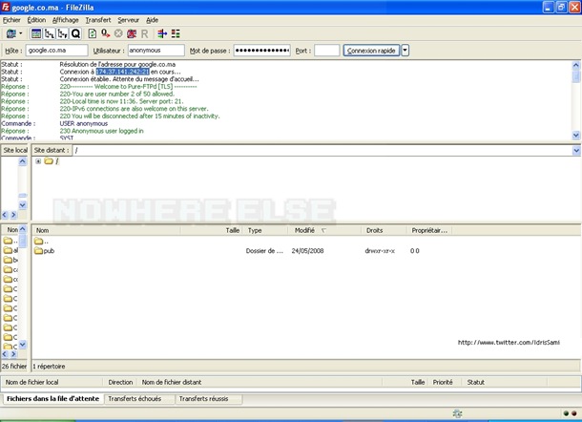Click the selected IP address in log
Viewport: 582px width, 422px height.
coord(122,72)
